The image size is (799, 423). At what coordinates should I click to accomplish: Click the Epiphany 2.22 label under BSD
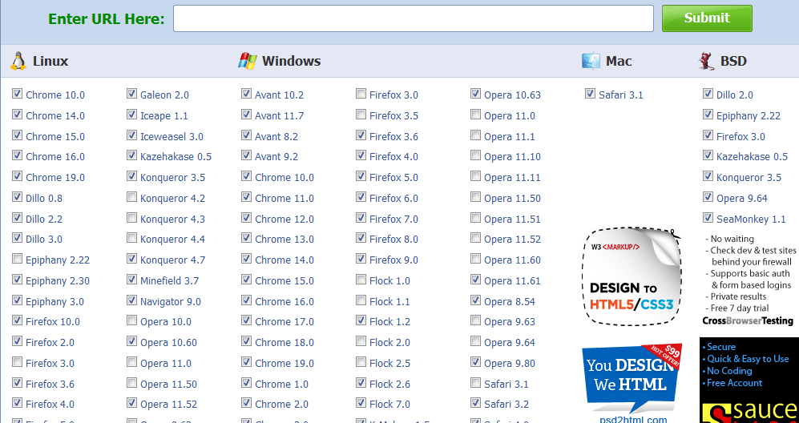[749, 115]
